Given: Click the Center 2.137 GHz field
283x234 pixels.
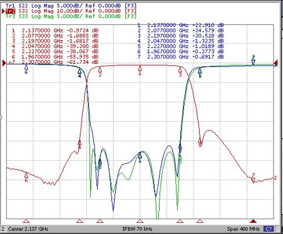Looking at the screenshot, I should point(28,229).
